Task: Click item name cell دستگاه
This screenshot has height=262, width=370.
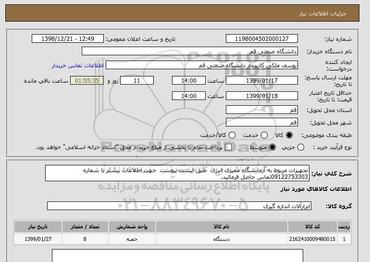Action: 222,239
